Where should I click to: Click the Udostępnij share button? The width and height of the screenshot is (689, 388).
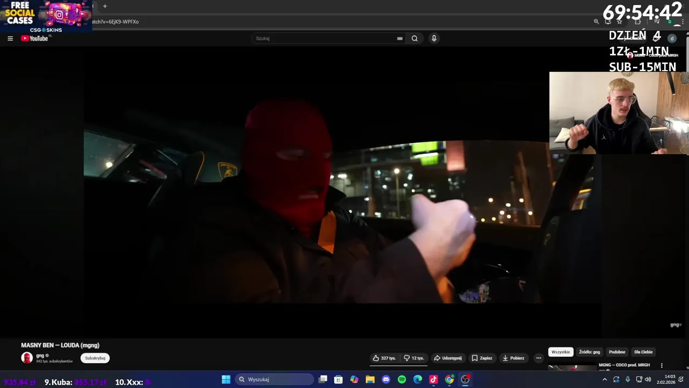[448, 358]
